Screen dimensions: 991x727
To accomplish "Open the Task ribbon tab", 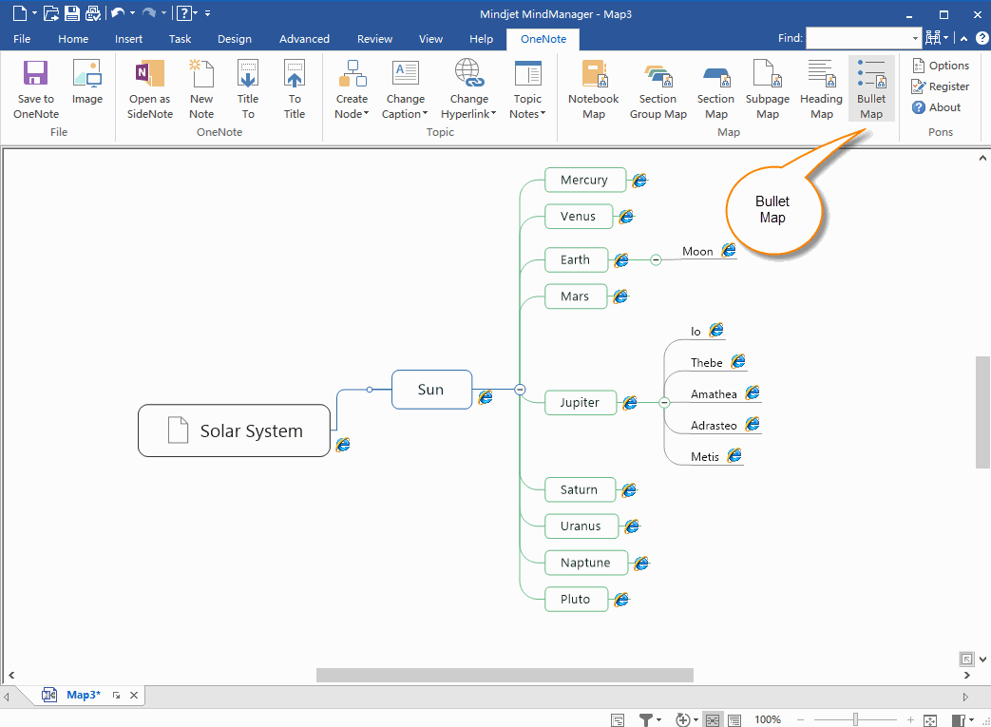I will pyautogui.click(x=181, y=39).
